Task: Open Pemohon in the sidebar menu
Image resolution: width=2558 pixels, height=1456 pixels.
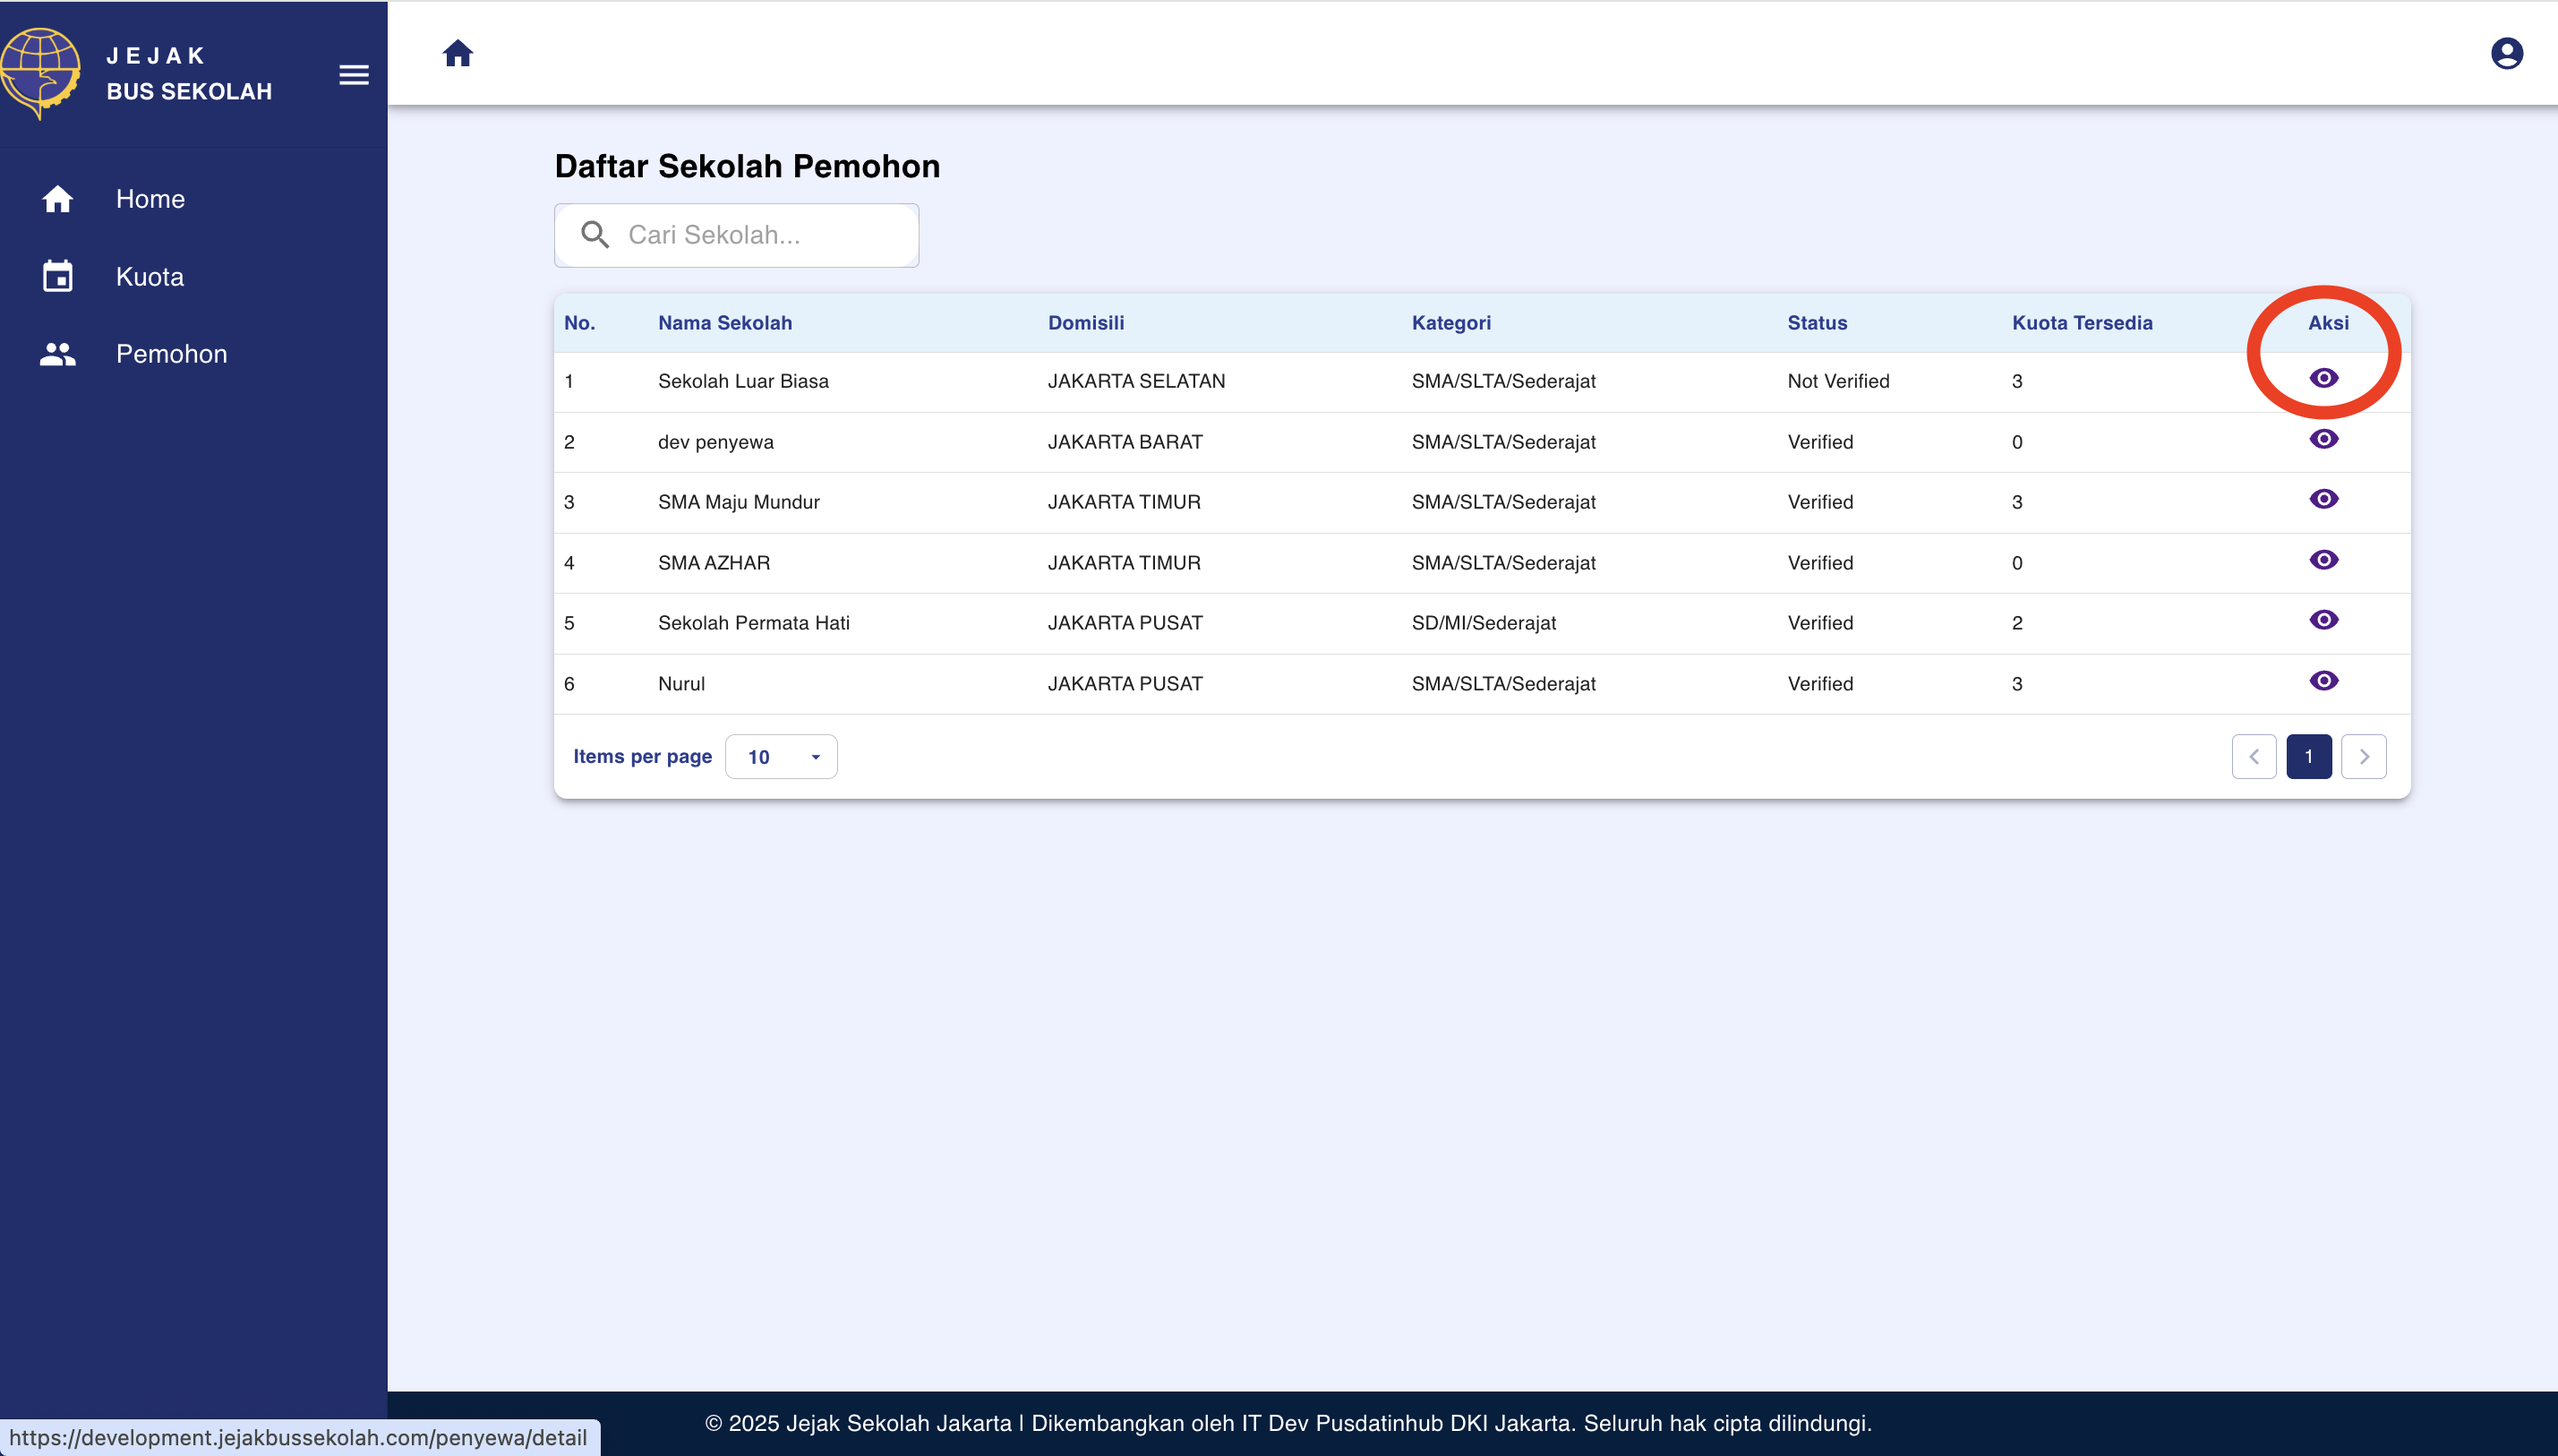Action: pos(171,354)
